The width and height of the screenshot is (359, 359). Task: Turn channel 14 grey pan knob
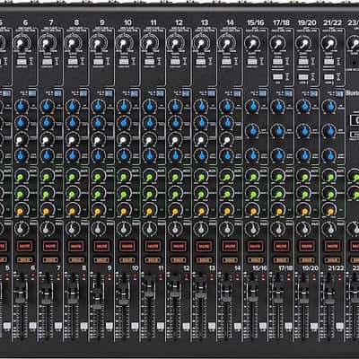[226, 229]
